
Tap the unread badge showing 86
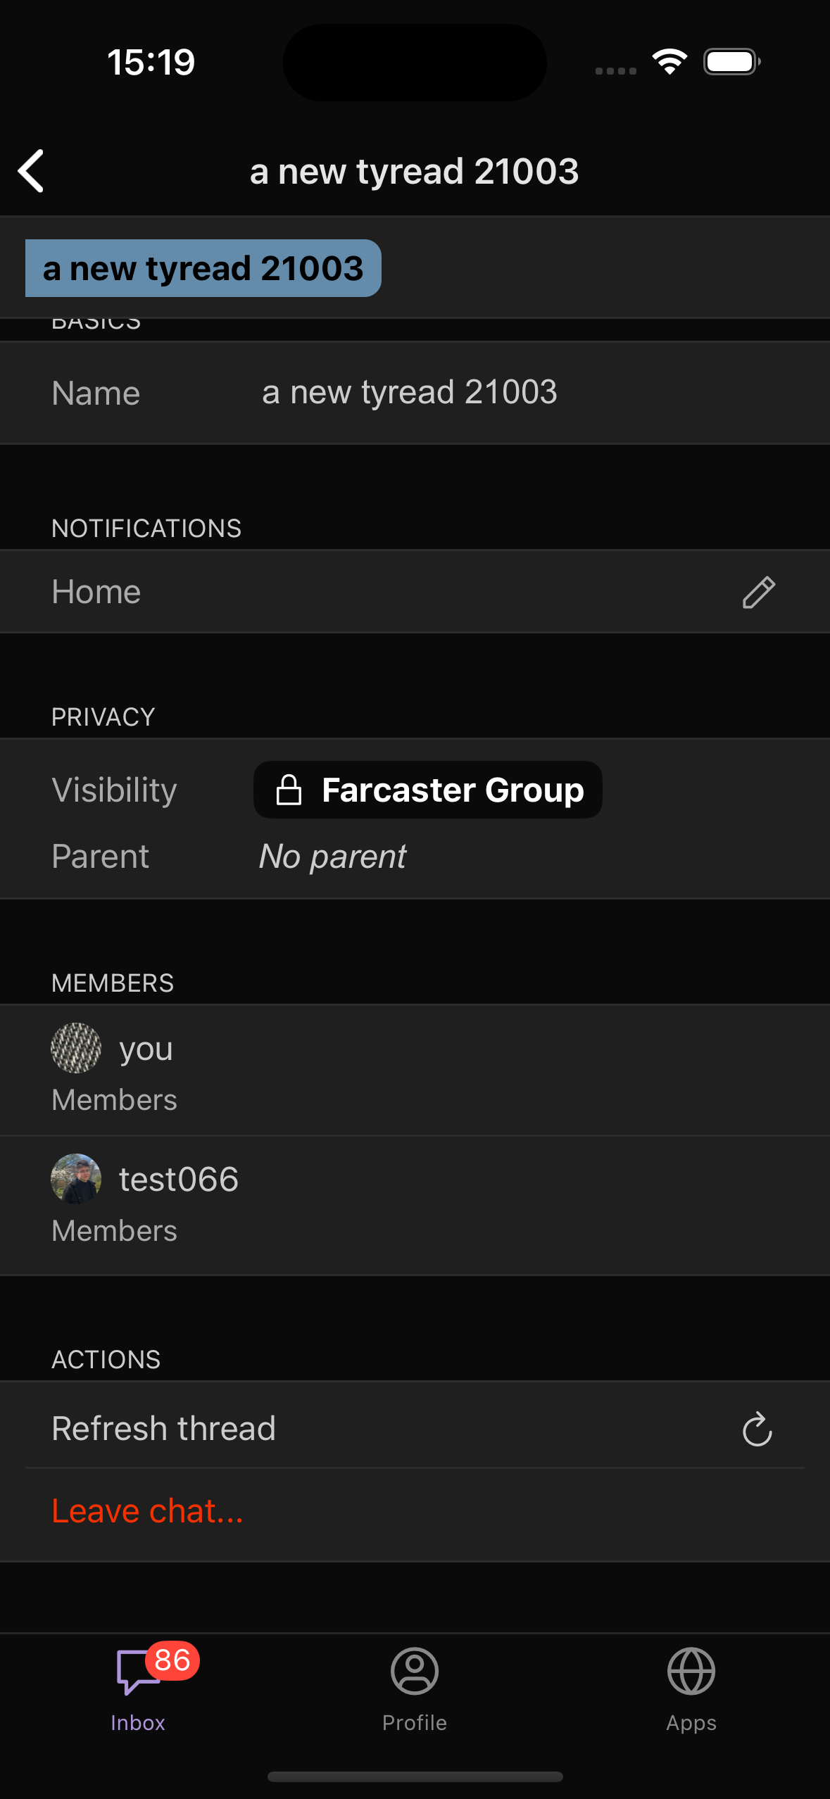(172, 1660)
